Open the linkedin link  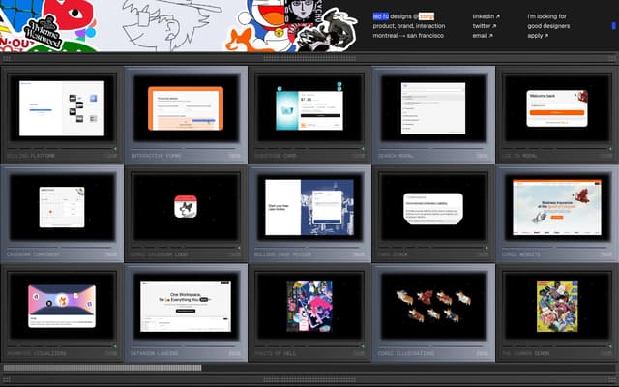click(x=486, y=16)
